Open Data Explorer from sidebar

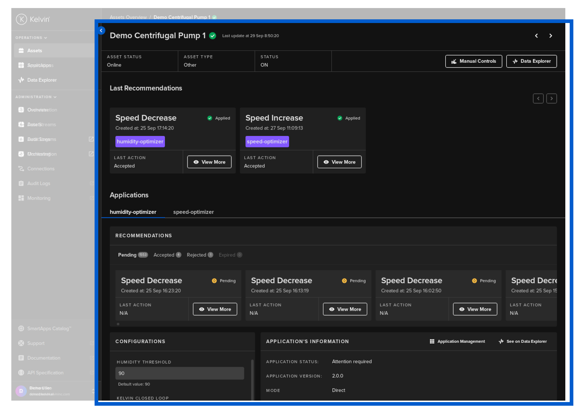(x=42, y=80)
